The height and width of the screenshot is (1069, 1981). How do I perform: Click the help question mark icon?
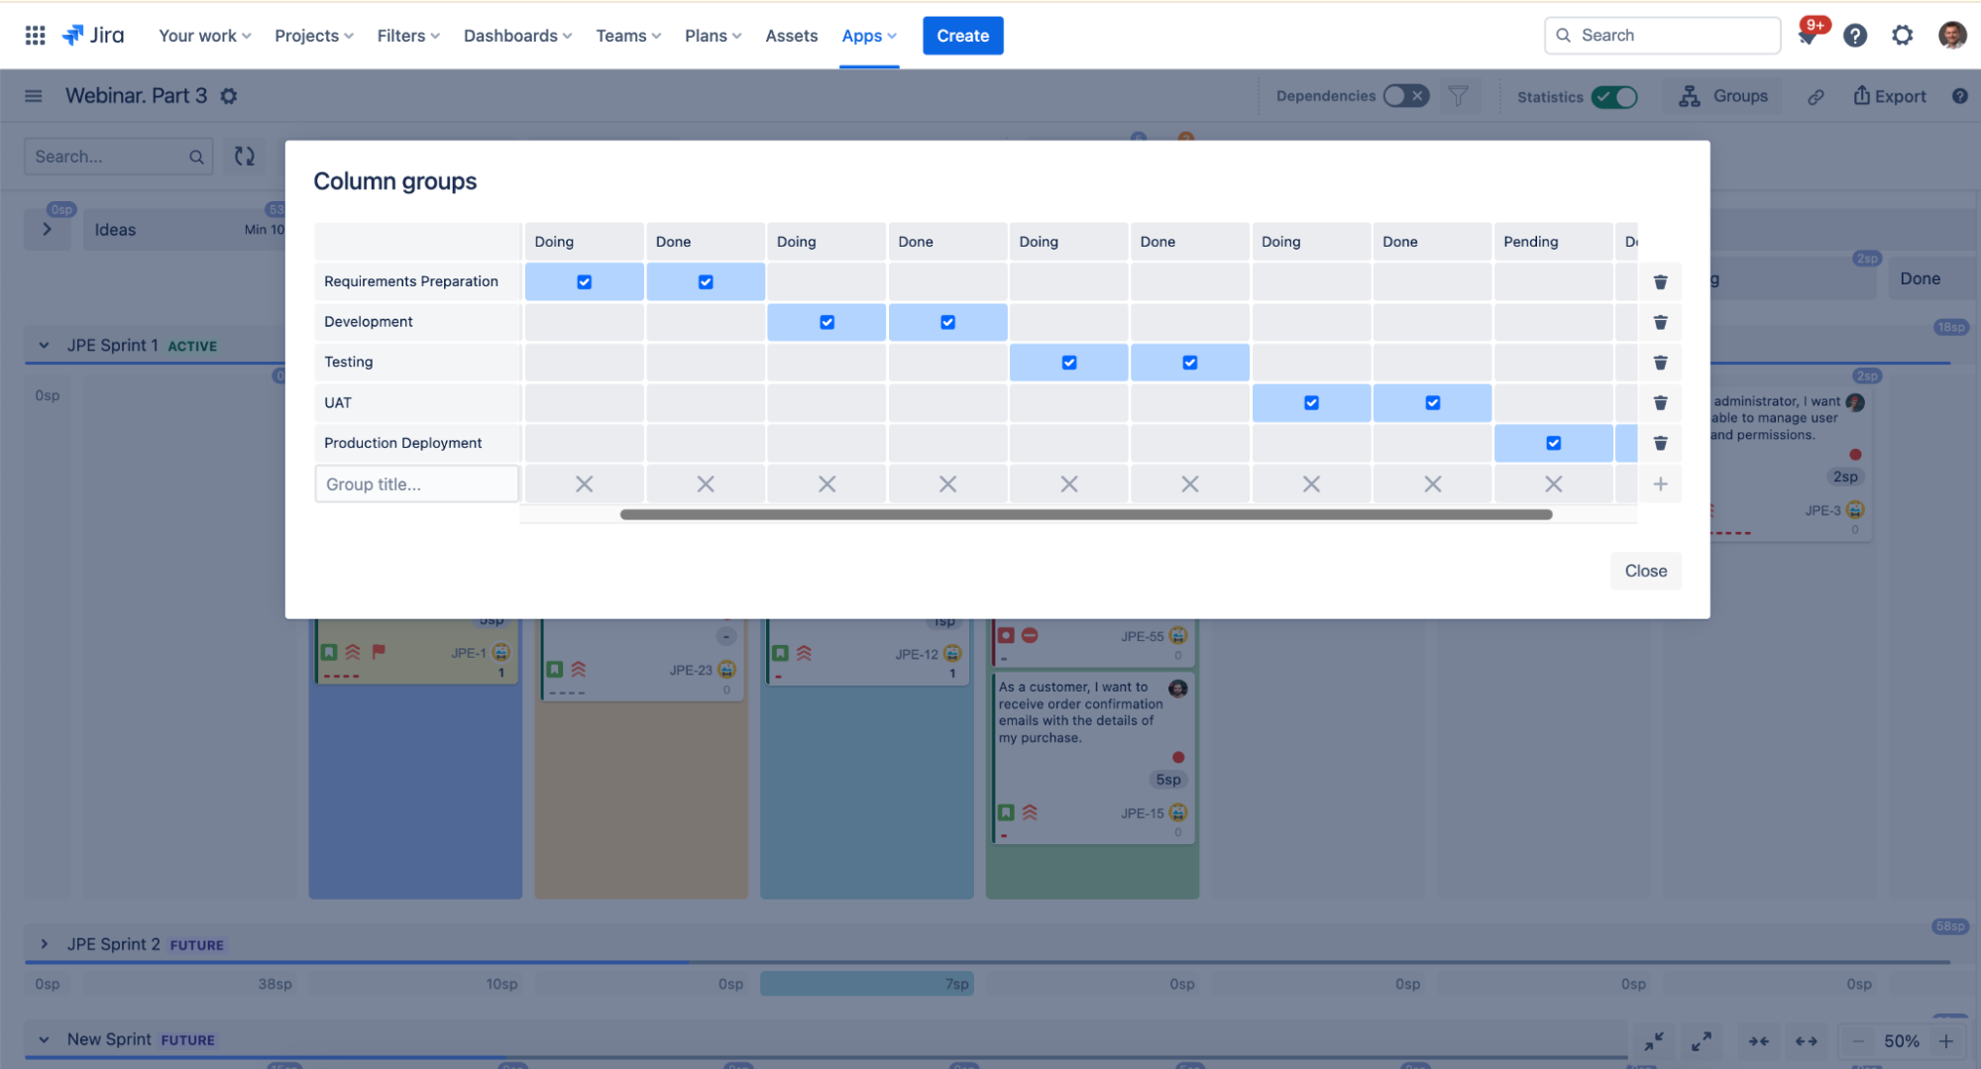1854,36
